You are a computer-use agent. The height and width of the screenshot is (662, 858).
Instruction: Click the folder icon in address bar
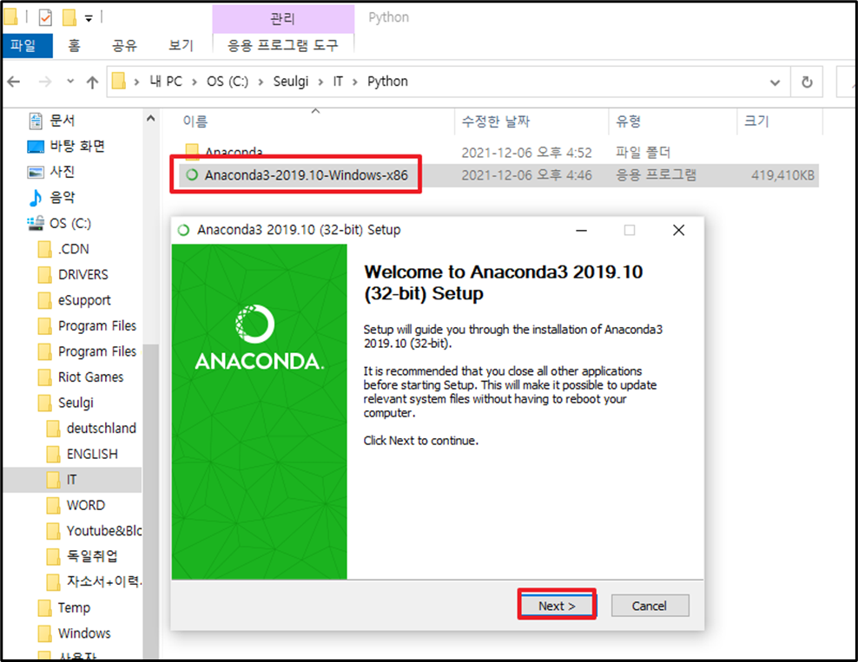pyautogui.click(x=119, y=82)
